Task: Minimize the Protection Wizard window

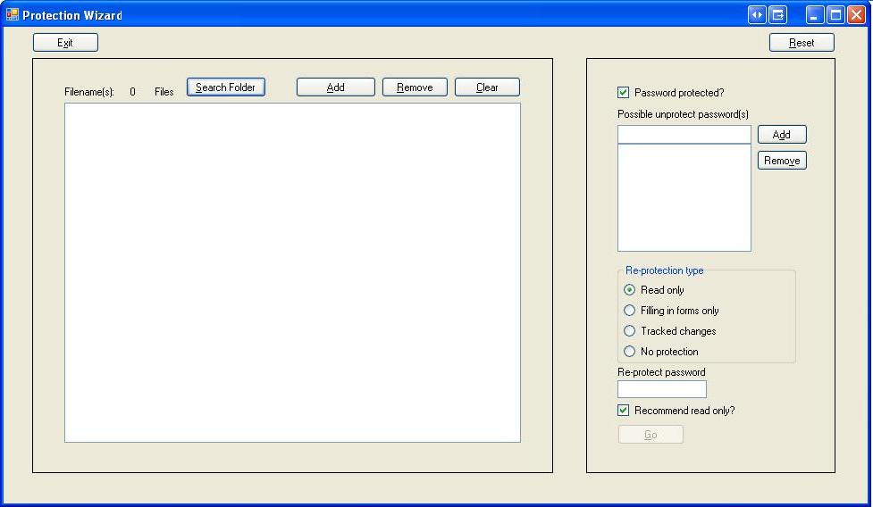Action: pos(815,14)
